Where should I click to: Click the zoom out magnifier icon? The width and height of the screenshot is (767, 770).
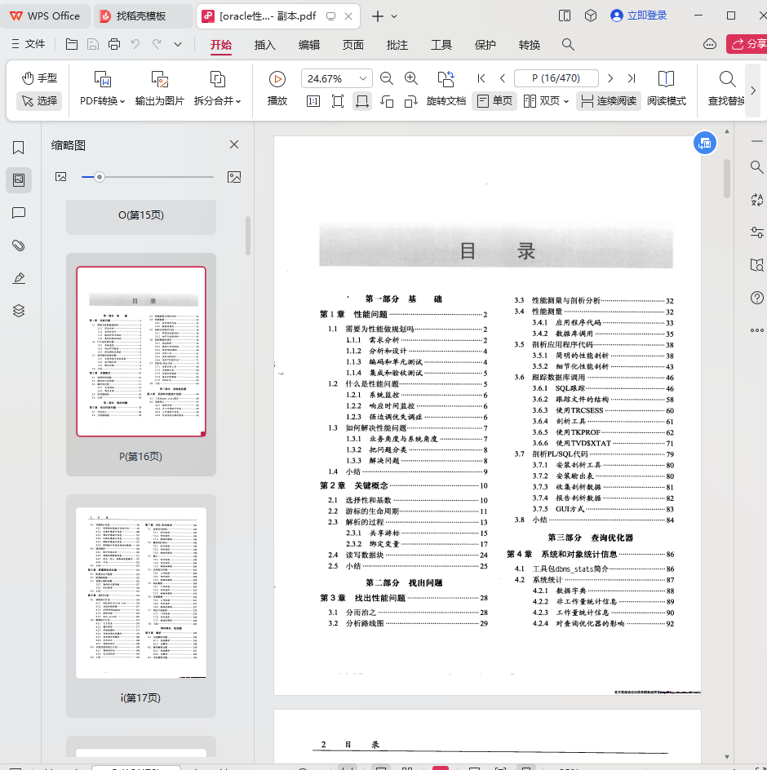pyautogui.click(x=387, y=78)
